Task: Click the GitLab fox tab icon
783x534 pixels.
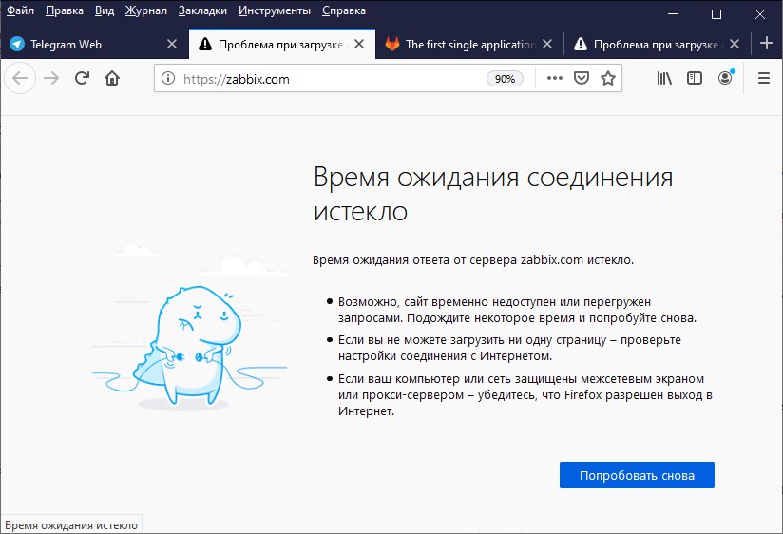Action: 392,44
